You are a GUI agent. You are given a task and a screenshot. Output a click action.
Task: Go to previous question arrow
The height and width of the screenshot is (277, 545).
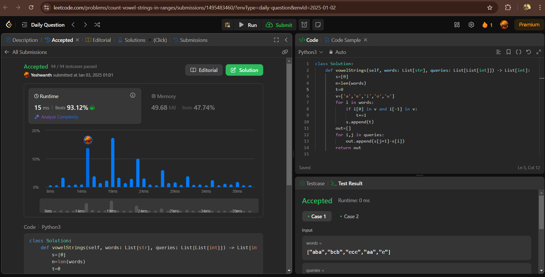[73, 25]
